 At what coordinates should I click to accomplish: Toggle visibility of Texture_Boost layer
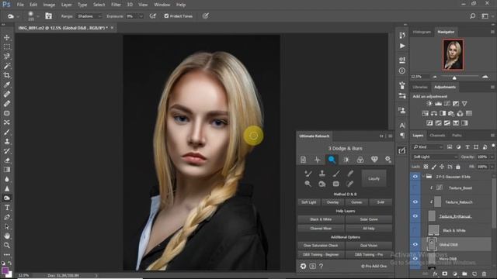click(x=415, y=188)
